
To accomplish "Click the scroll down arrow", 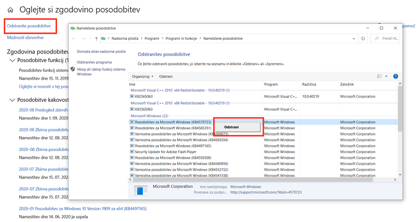I will tap(400, 174).
